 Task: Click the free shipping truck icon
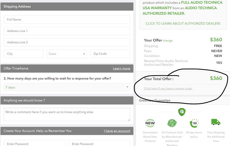(216, 122)
